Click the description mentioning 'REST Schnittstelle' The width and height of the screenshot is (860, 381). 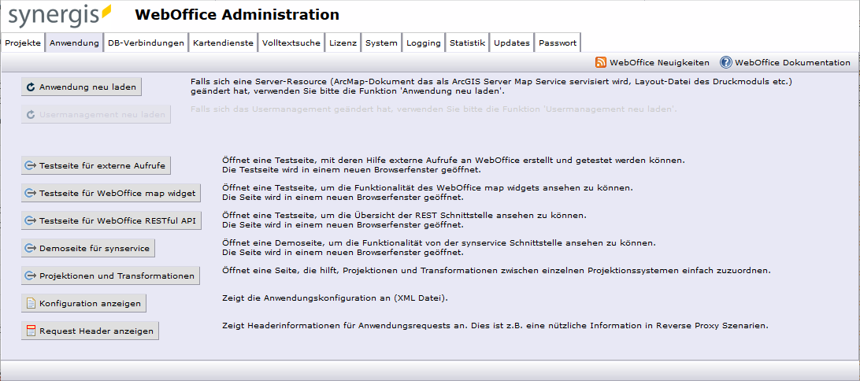click(405, 220)
